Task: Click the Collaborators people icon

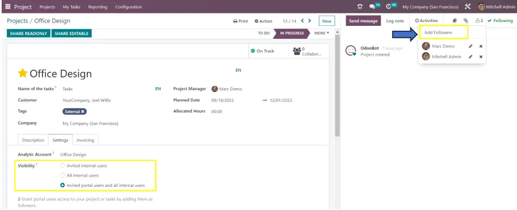Action: [297, 51]
